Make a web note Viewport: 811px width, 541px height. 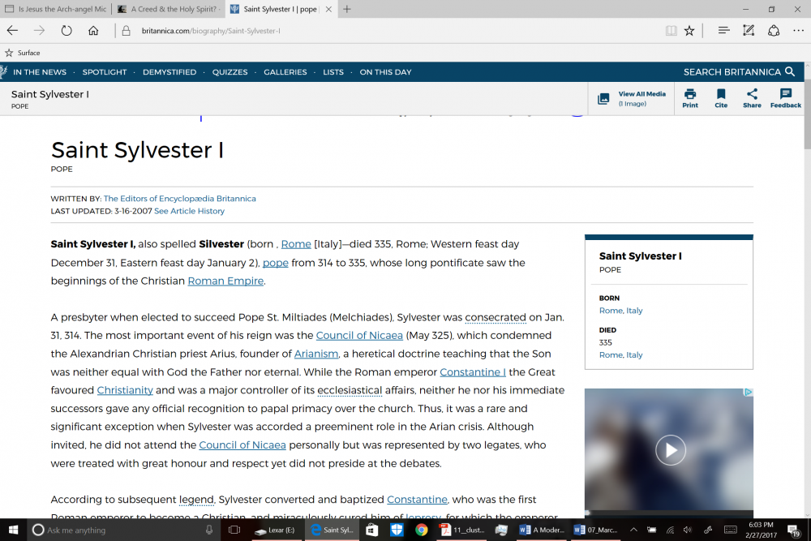749,31
